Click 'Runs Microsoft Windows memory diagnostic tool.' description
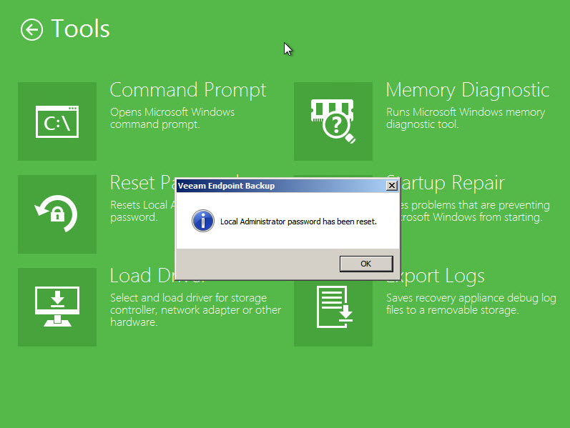570x428 pixels. tap(466, 118)
